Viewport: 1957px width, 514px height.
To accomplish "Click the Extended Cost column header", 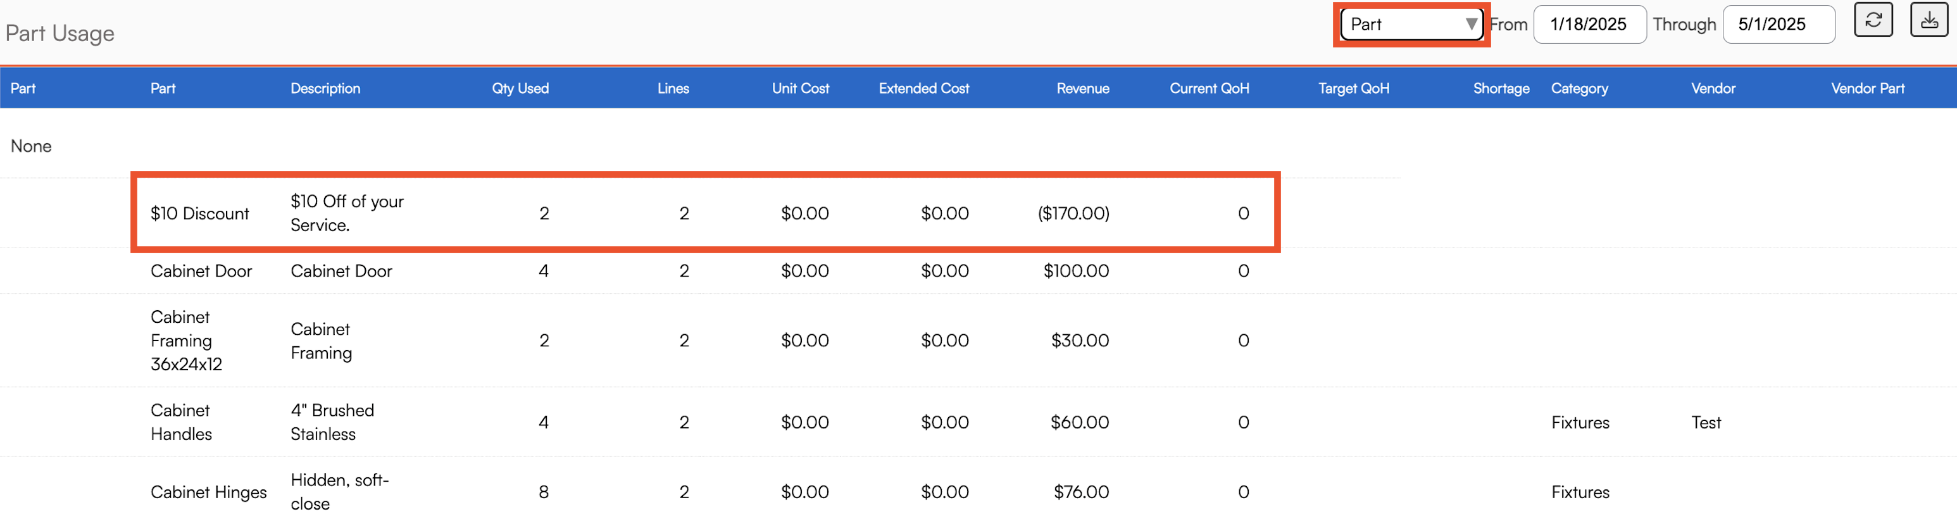I will [x=923, y=88].
